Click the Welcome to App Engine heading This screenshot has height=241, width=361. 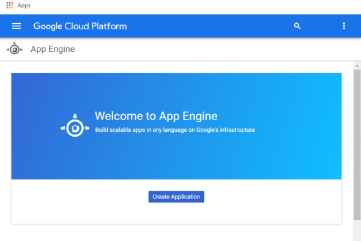pos(156,116)
